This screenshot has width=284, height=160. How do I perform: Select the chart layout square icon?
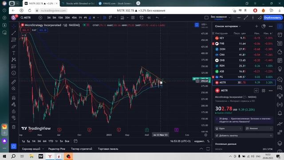[x=206, y=18]
